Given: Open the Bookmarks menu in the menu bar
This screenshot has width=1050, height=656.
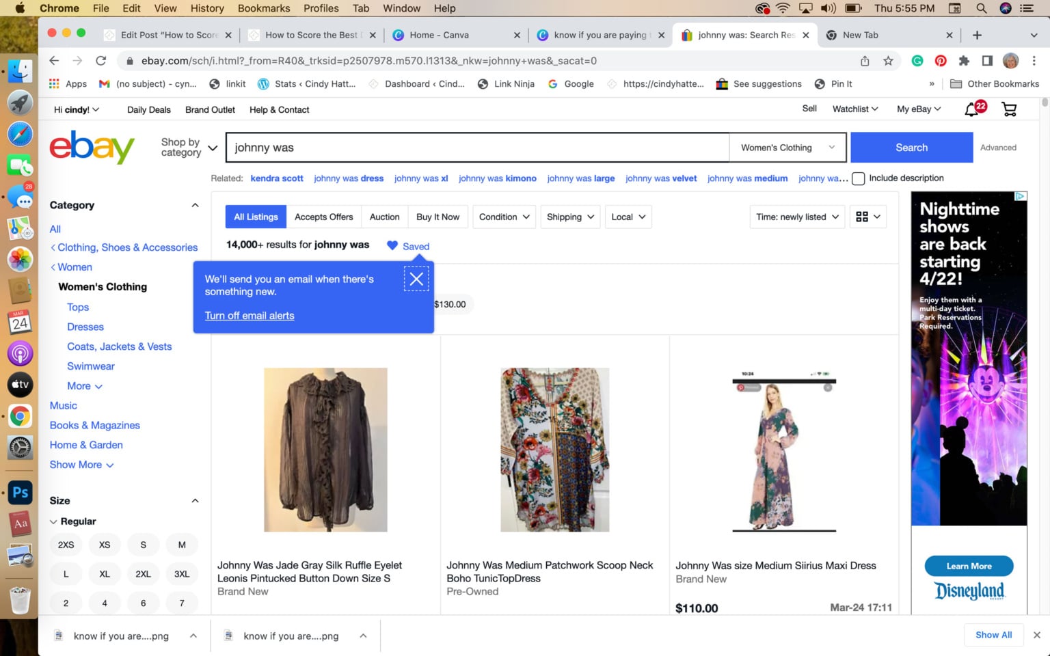Looking at the screenshot, I should coord(264,8).
